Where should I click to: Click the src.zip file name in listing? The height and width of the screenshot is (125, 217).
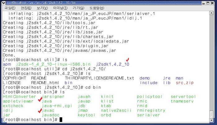[184, 83]
